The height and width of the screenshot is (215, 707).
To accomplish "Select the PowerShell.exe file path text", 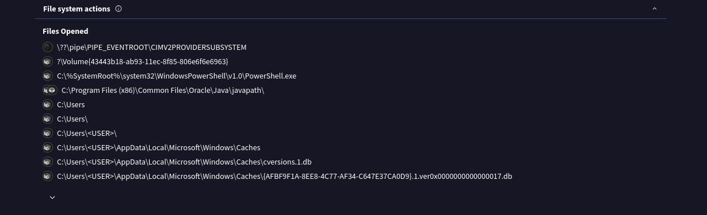I will coord(177,76).
